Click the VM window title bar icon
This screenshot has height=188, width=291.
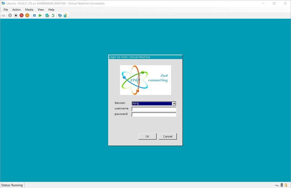coord(3,3)
